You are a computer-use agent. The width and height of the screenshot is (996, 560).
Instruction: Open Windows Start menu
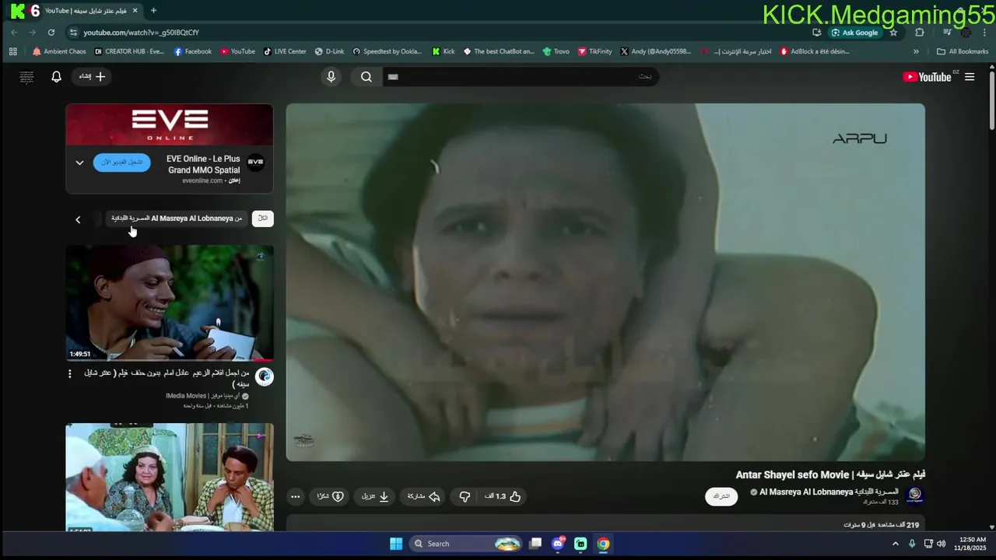(396, 544)
